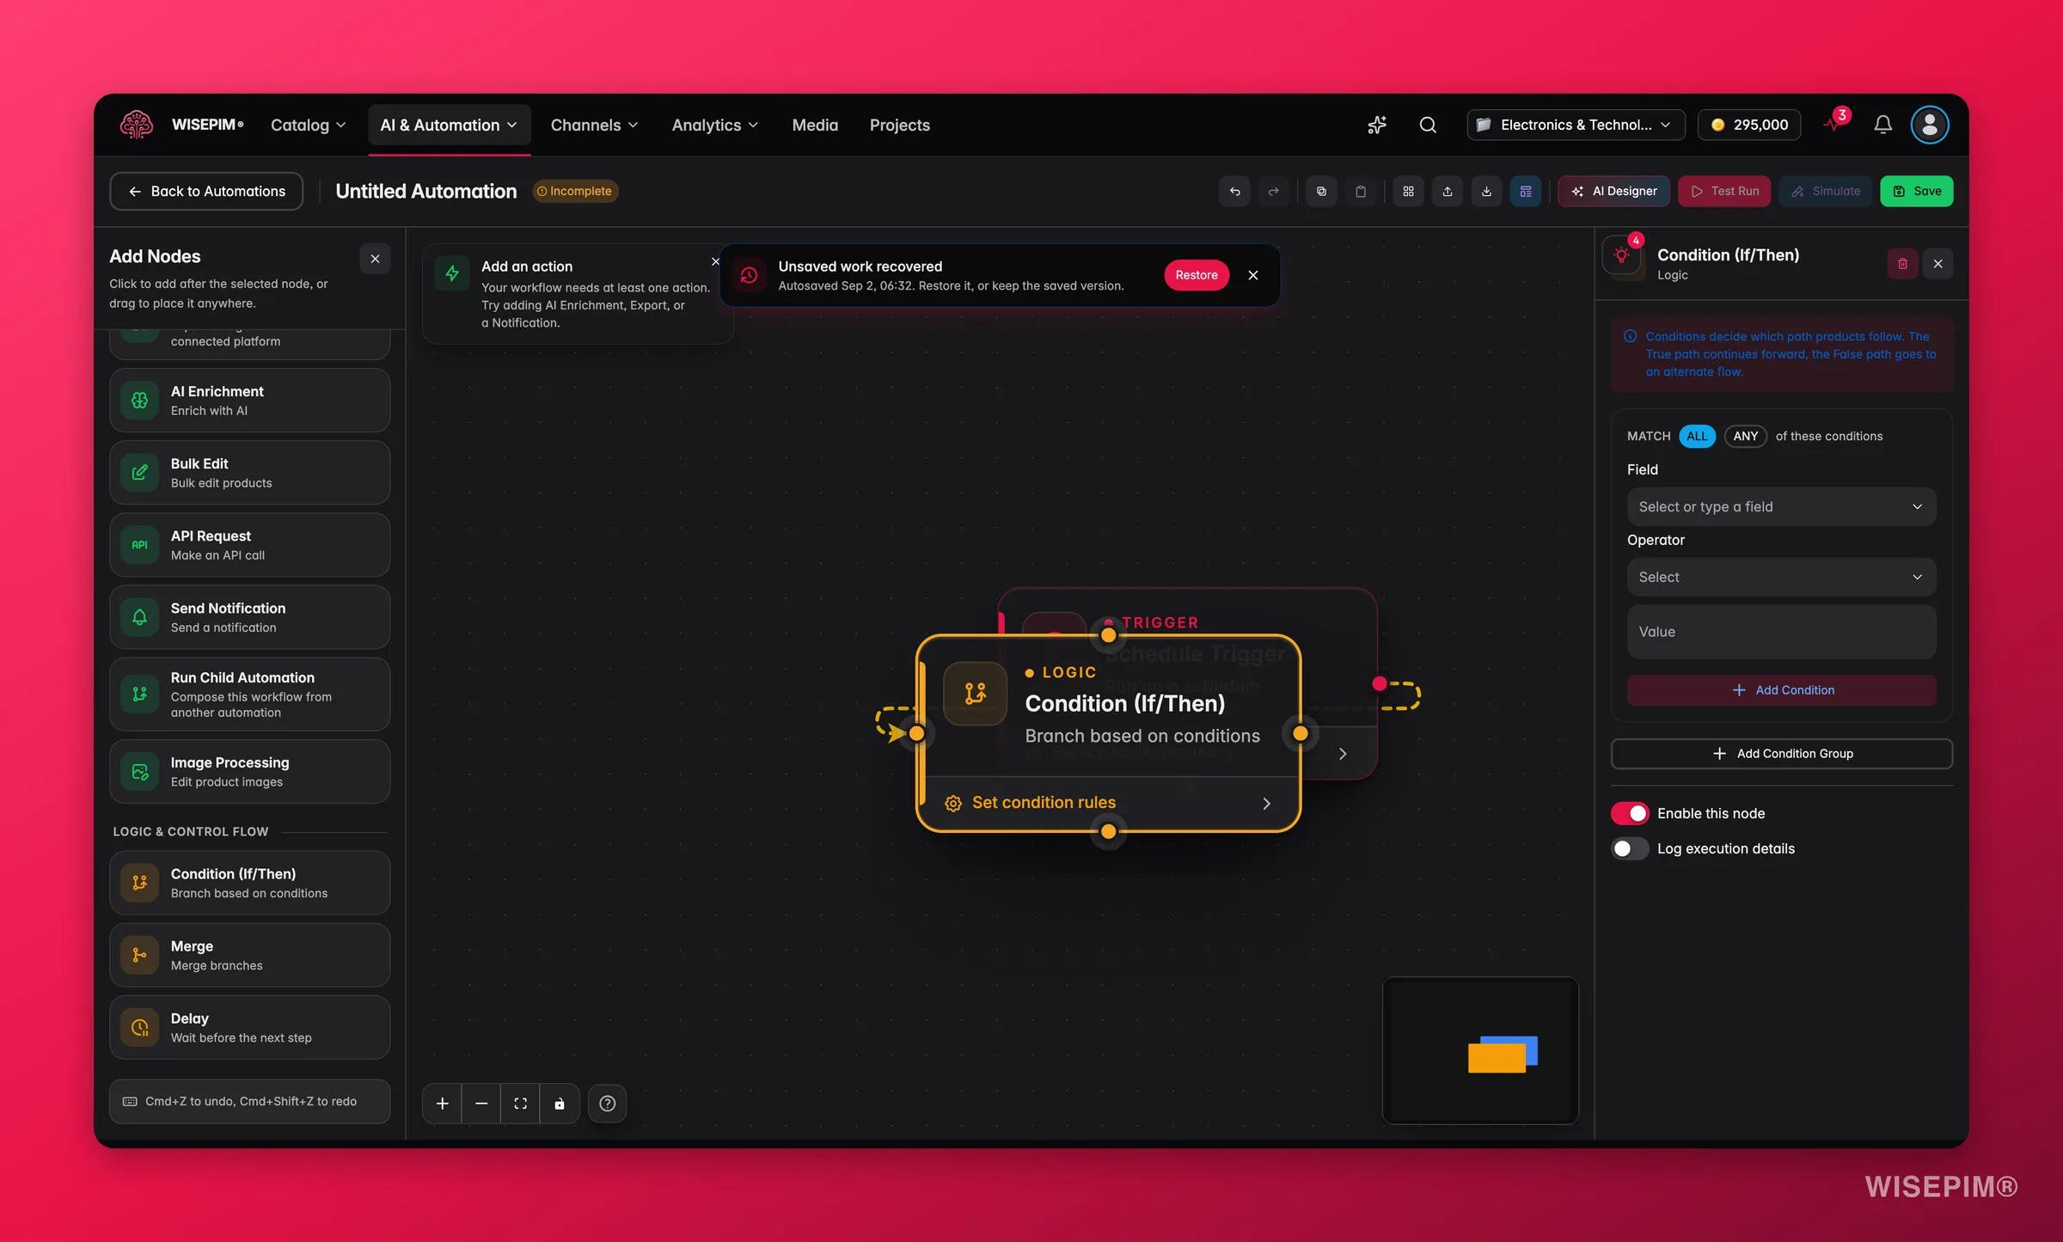Open the Analytics menu

[714, 125]
